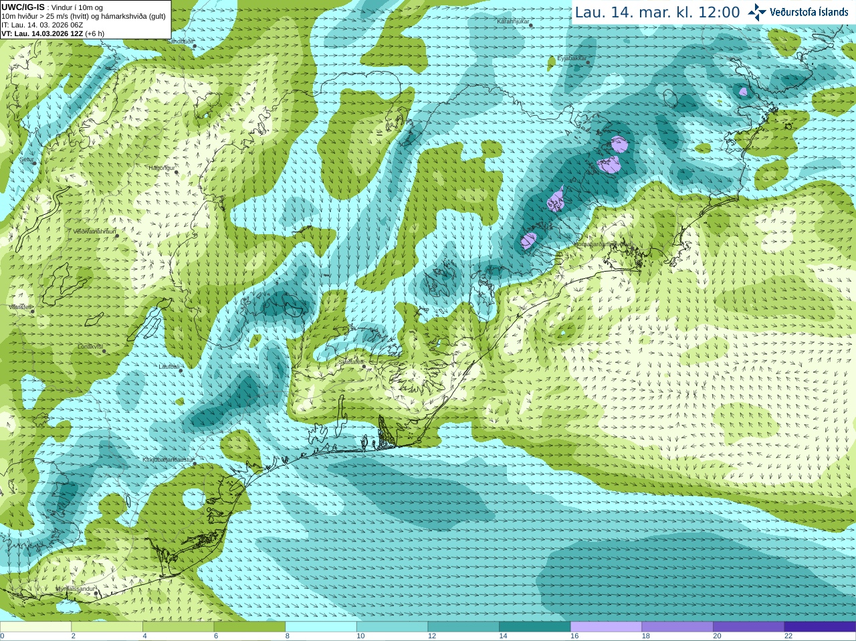The height and width of the screenshot is (641, 856).
Task: Click the legend value '20'
Action: tap(718, 636)
